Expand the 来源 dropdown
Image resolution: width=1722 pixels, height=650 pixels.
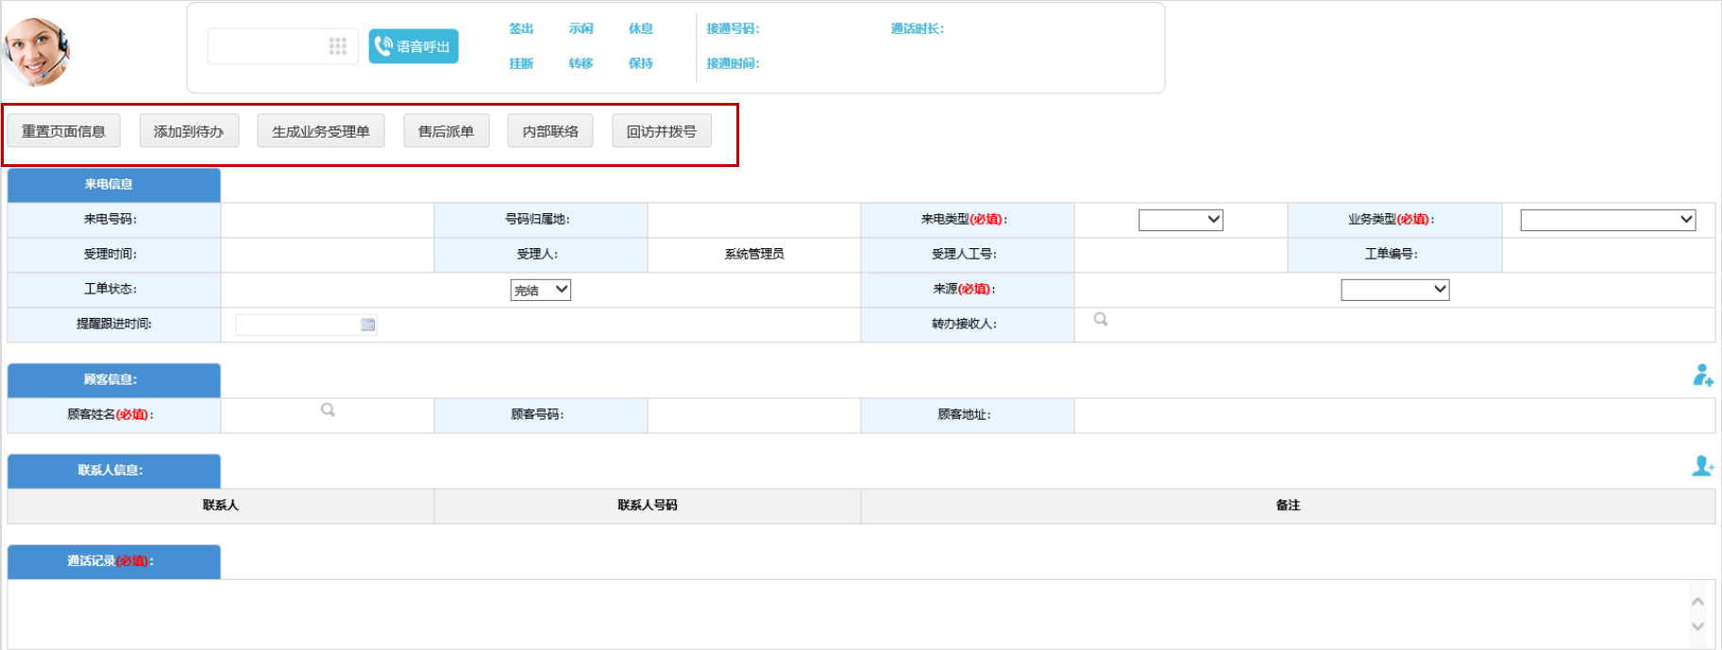point(1395,290)
